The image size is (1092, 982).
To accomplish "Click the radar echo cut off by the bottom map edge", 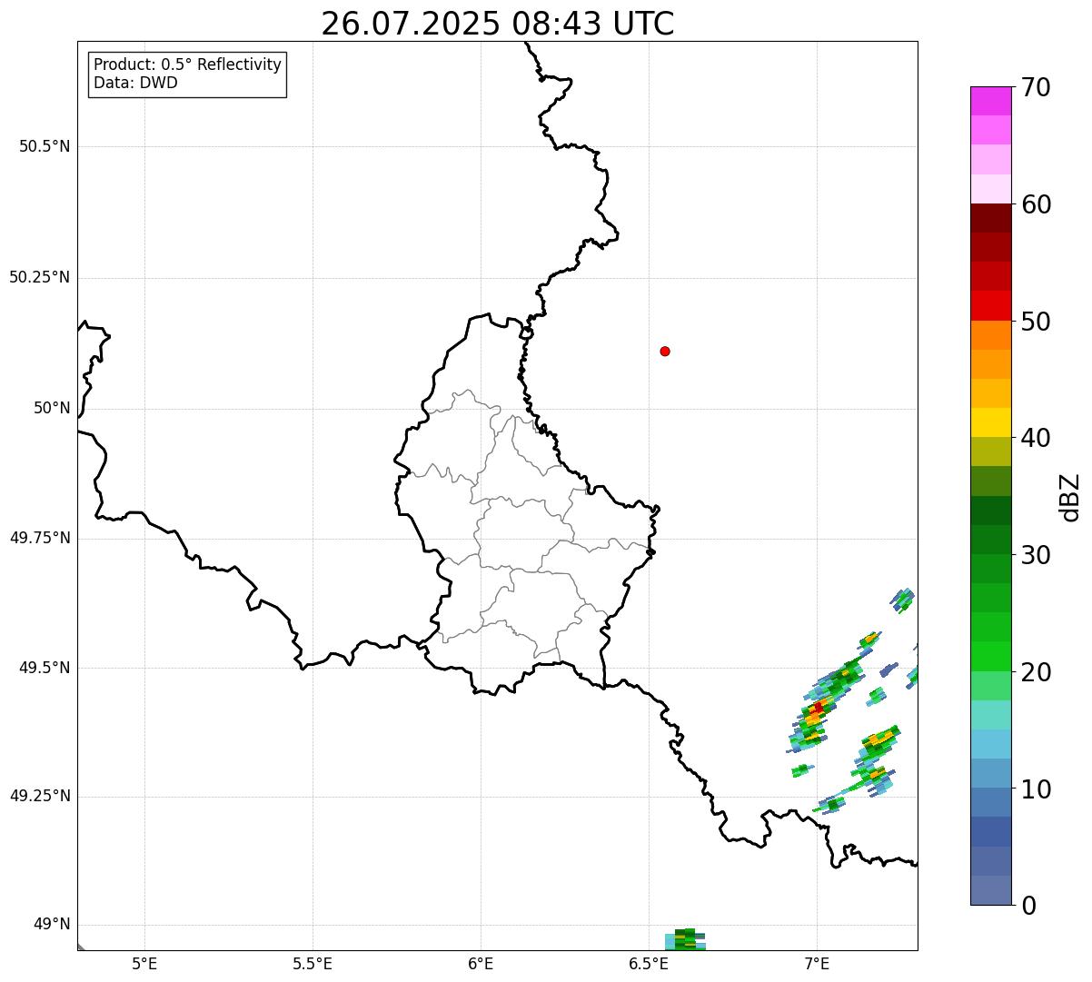I will pos(685,939).
